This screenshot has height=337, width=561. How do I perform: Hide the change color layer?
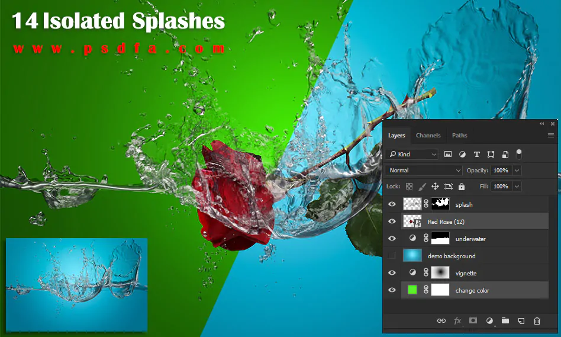click(392, 290)
